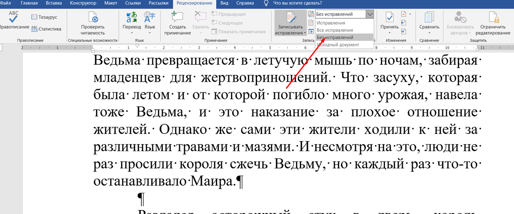Screen dimensions: 514x214
Task: Click Ограничить редактирование icon
Action: 495,17
